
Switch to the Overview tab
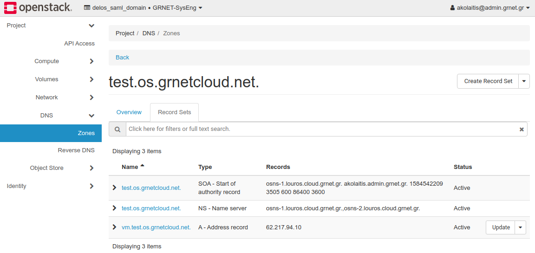click(129, 112)
